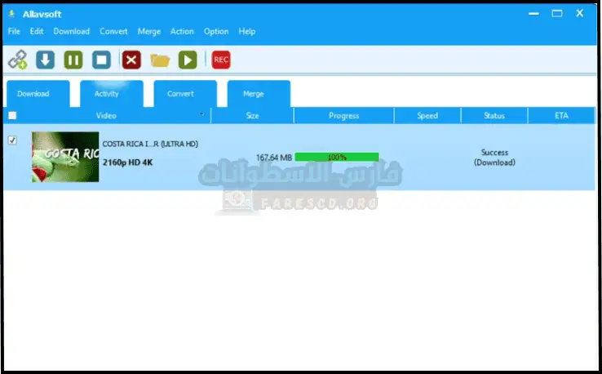Image resolution: width=602 pixels, height=374 pixels.
Task: Click the paste URL link icon
Action: click(x=17, y=60)
